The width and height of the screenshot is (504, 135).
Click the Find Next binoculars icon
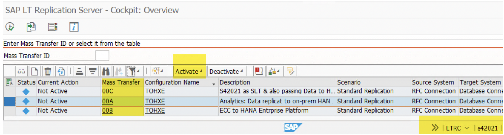(x=119, y=71)
